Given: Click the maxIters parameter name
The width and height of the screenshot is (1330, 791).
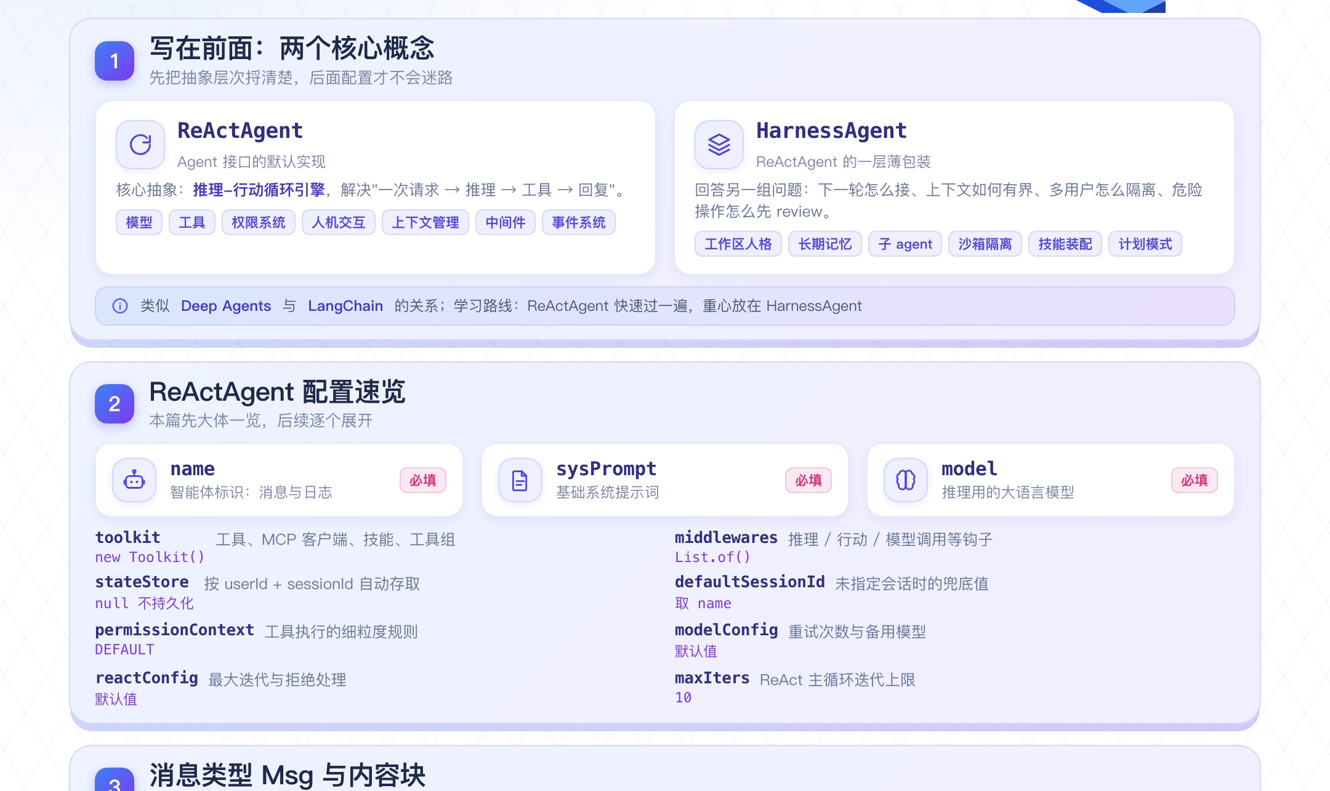Looking at the screenshot, I should 712,678.
